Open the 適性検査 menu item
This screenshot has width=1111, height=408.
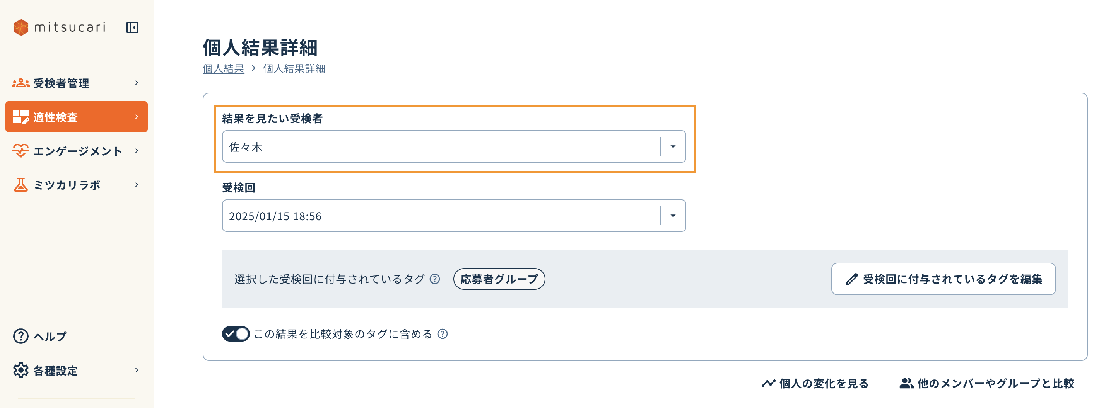(x=76, y=117)
